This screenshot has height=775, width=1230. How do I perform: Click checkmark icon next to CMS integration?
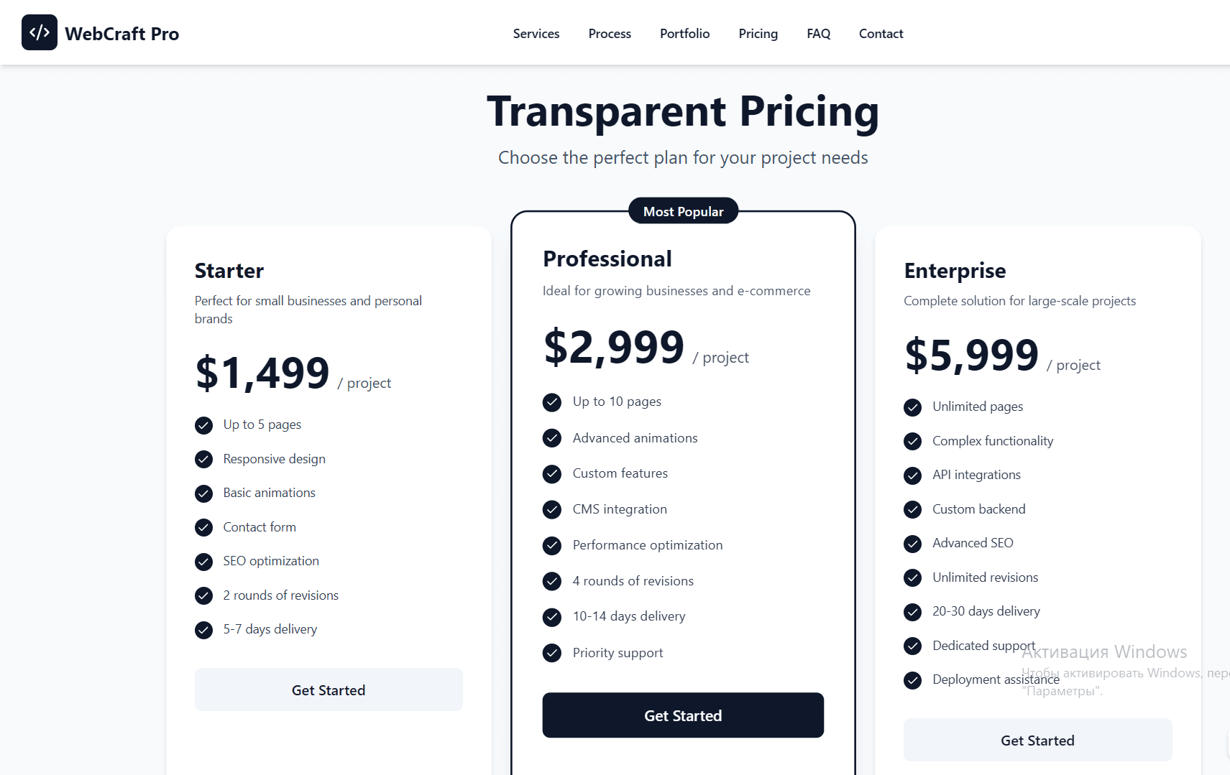552,509
